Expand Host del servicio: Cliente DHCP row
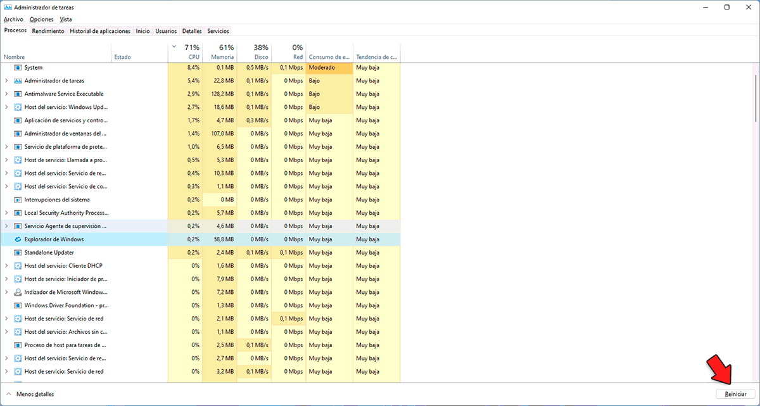The height and width of the screenshot is (406, 760). (6, 265)
